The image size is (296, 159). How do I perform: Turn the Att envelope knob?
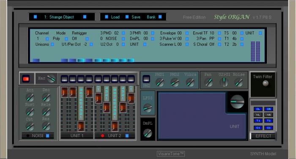(30, 97)
